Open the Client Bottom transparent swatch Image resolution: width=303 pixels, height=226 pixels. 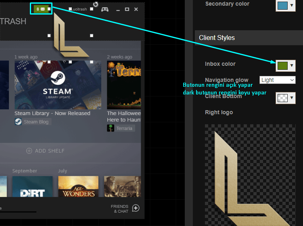click(282, 98)
